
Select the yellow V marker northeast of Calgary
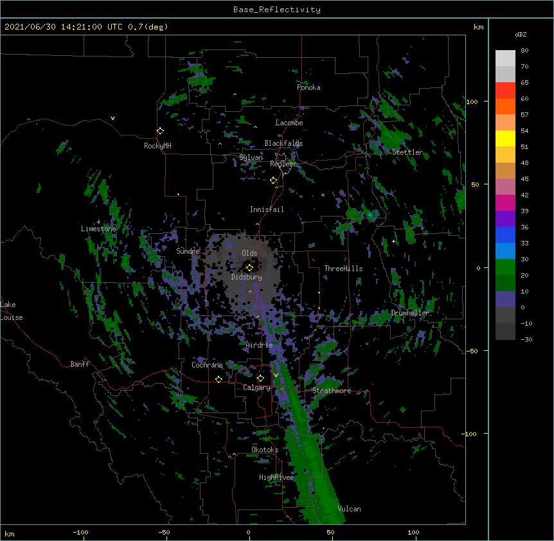click(276, 375)
